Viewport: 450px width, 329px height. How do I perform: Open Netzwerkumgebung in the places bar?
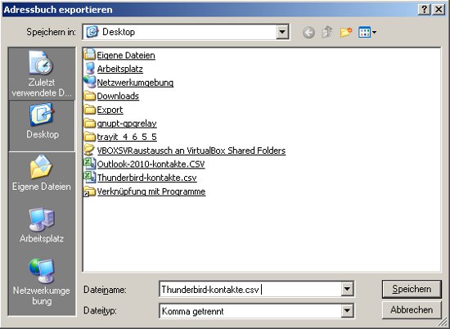[42, 282]
